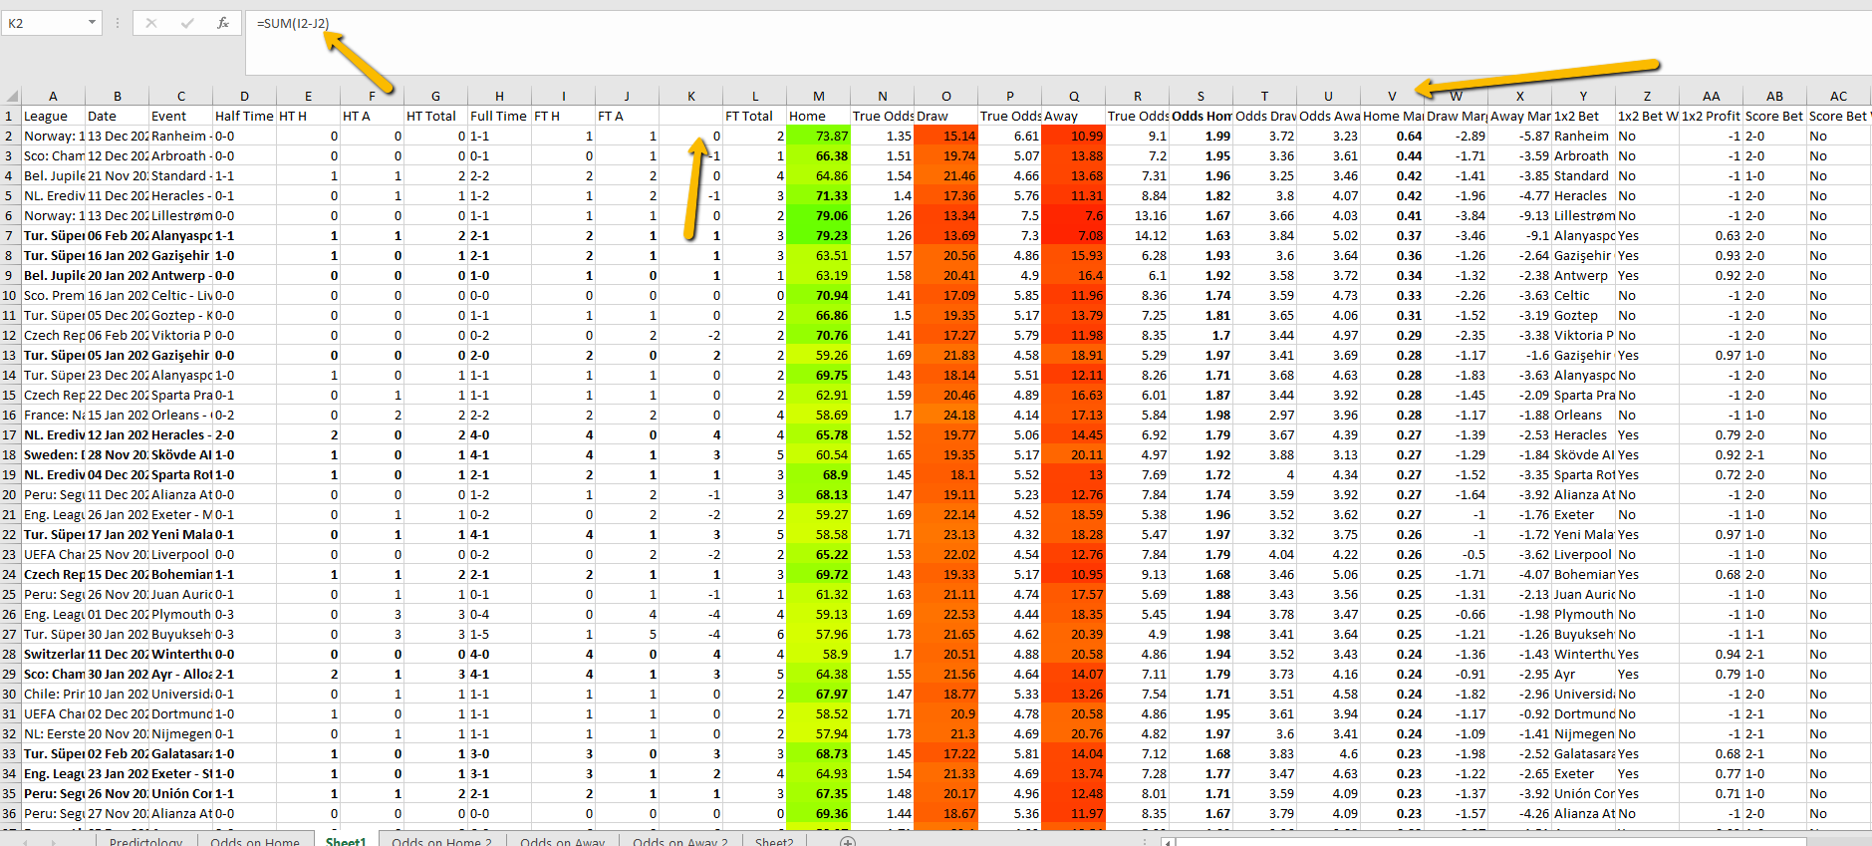This screenshot has height=846, width=1872.
Task: Click the 1x2 Bet header cell
Action: (1584, 116)
